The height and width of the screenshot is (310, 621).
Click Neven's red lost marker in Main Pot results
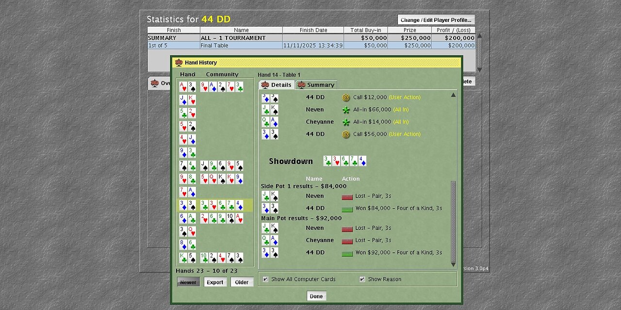pos(347,229)
